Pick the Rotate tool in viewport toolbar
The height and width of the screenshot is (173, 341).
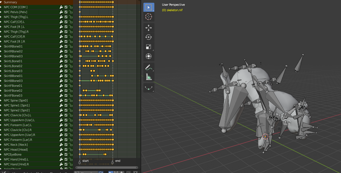click(149, 37)
